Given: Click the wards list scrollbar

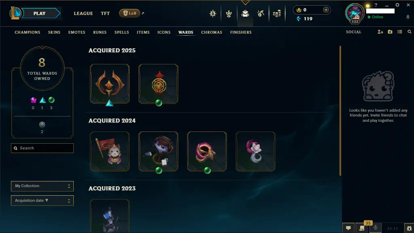Looking at the screenshot, I should point(340,110).
